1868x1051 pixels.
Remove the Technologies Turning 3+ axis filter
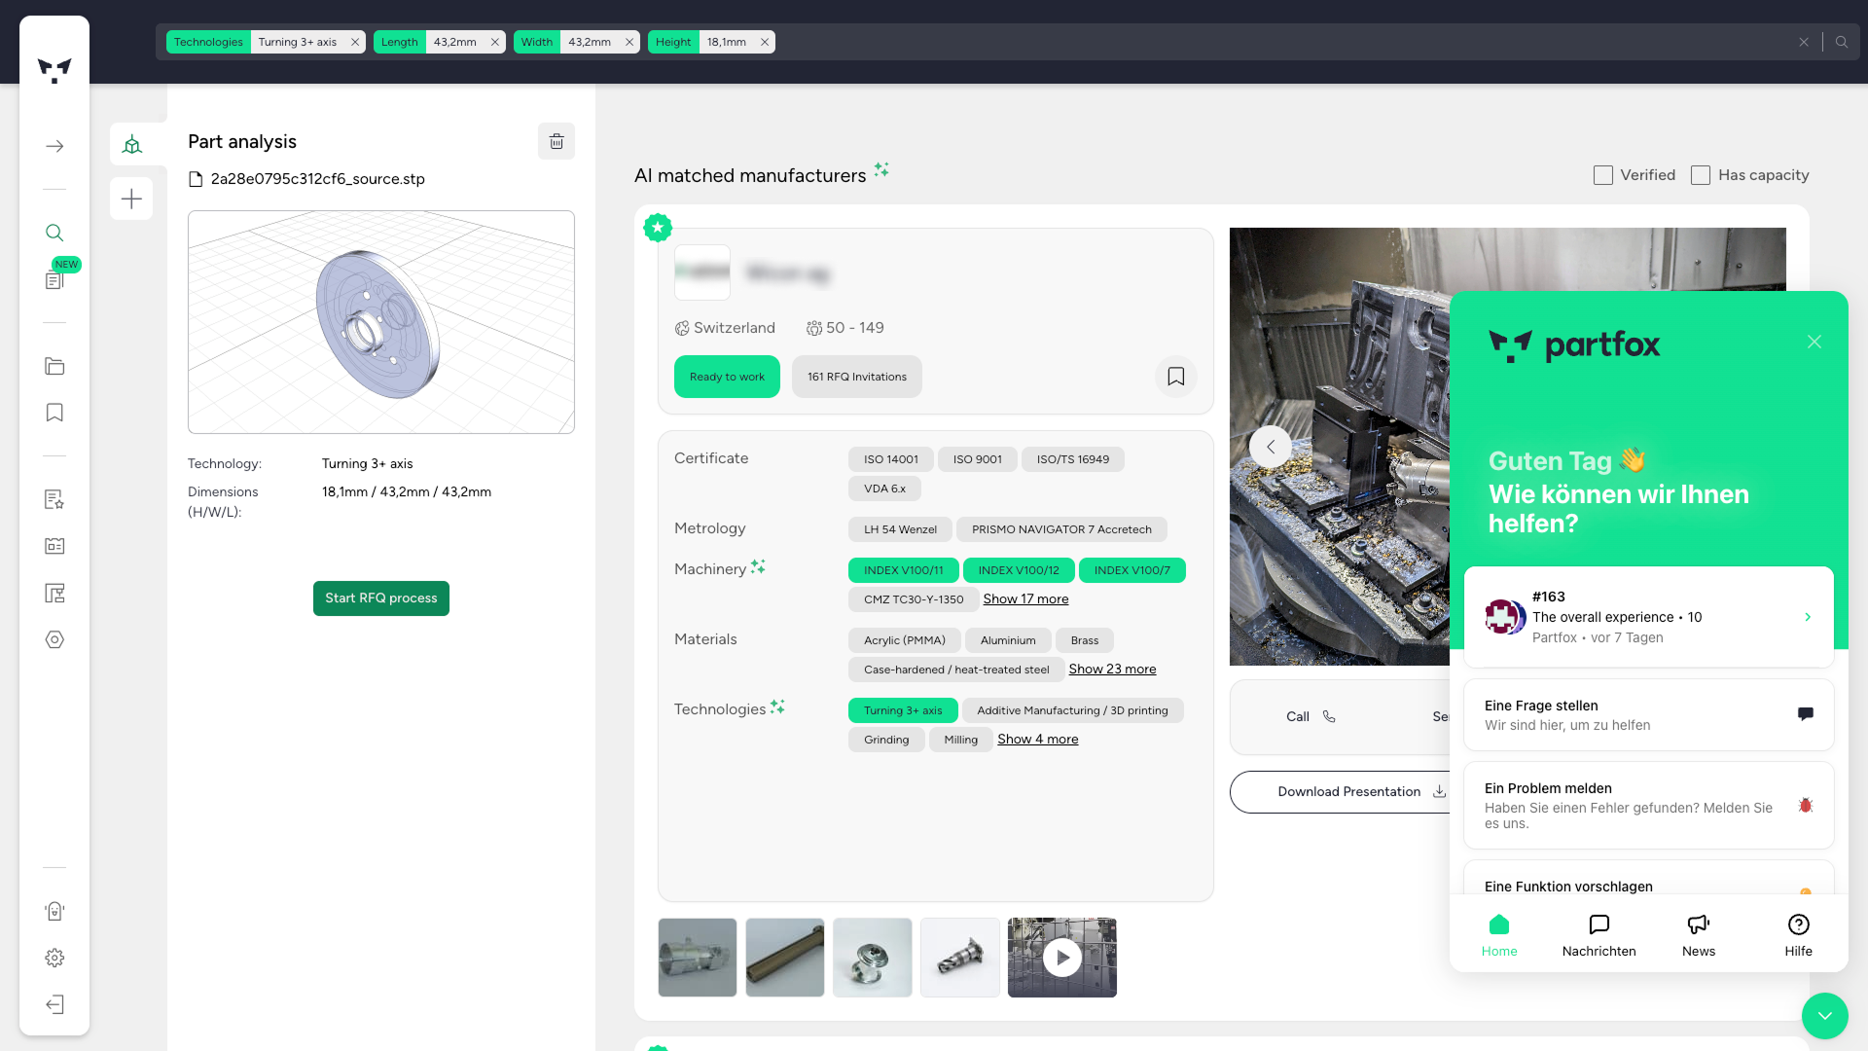click(x=355, y=42)
